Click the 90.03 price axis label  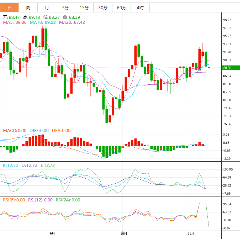(x=227, y=60)
